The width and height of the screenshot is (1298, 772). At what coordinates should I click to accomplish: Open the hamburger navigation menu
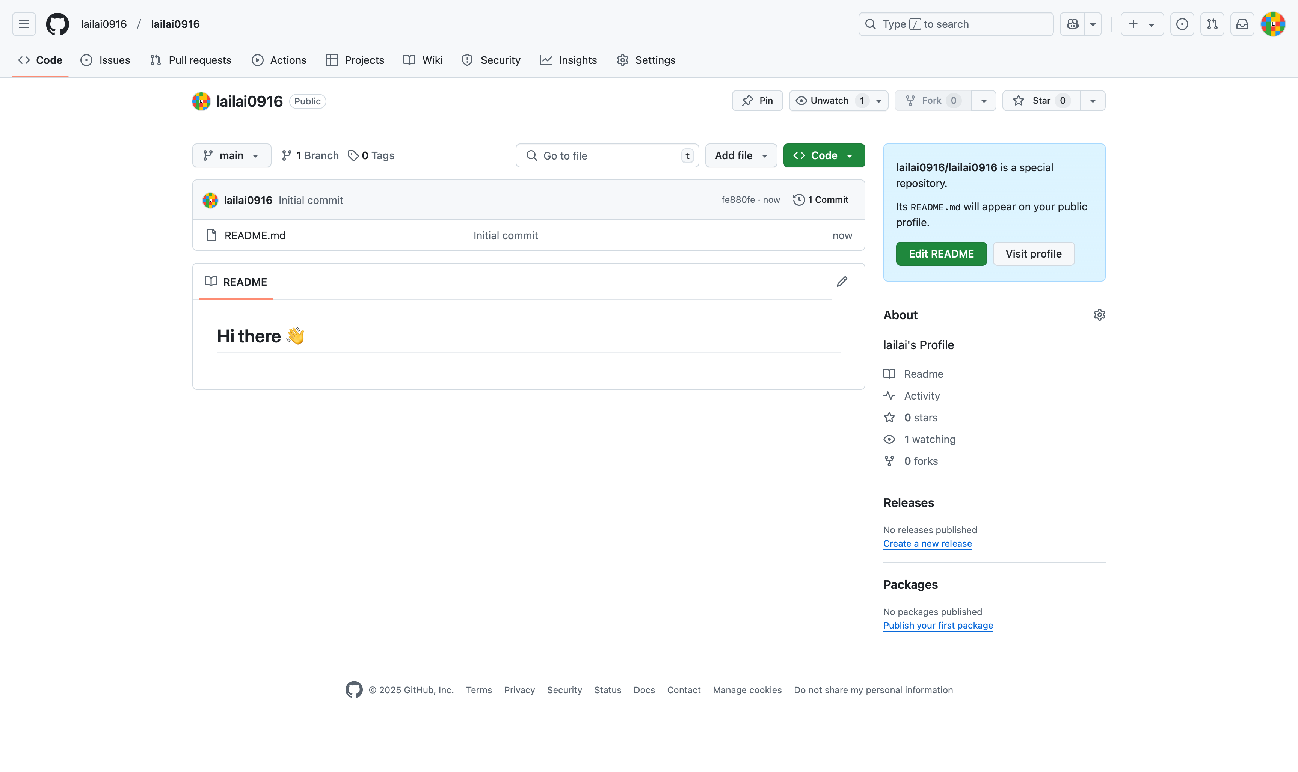24,24
